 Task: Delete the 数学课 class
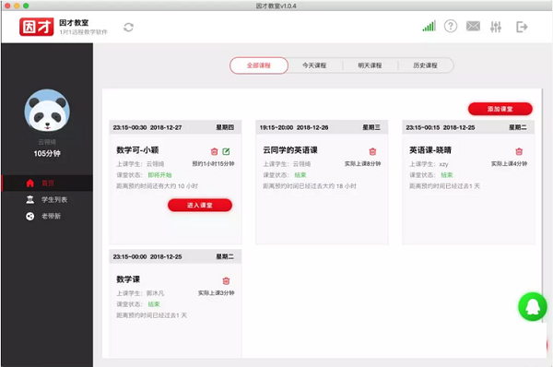coord(226,281)
